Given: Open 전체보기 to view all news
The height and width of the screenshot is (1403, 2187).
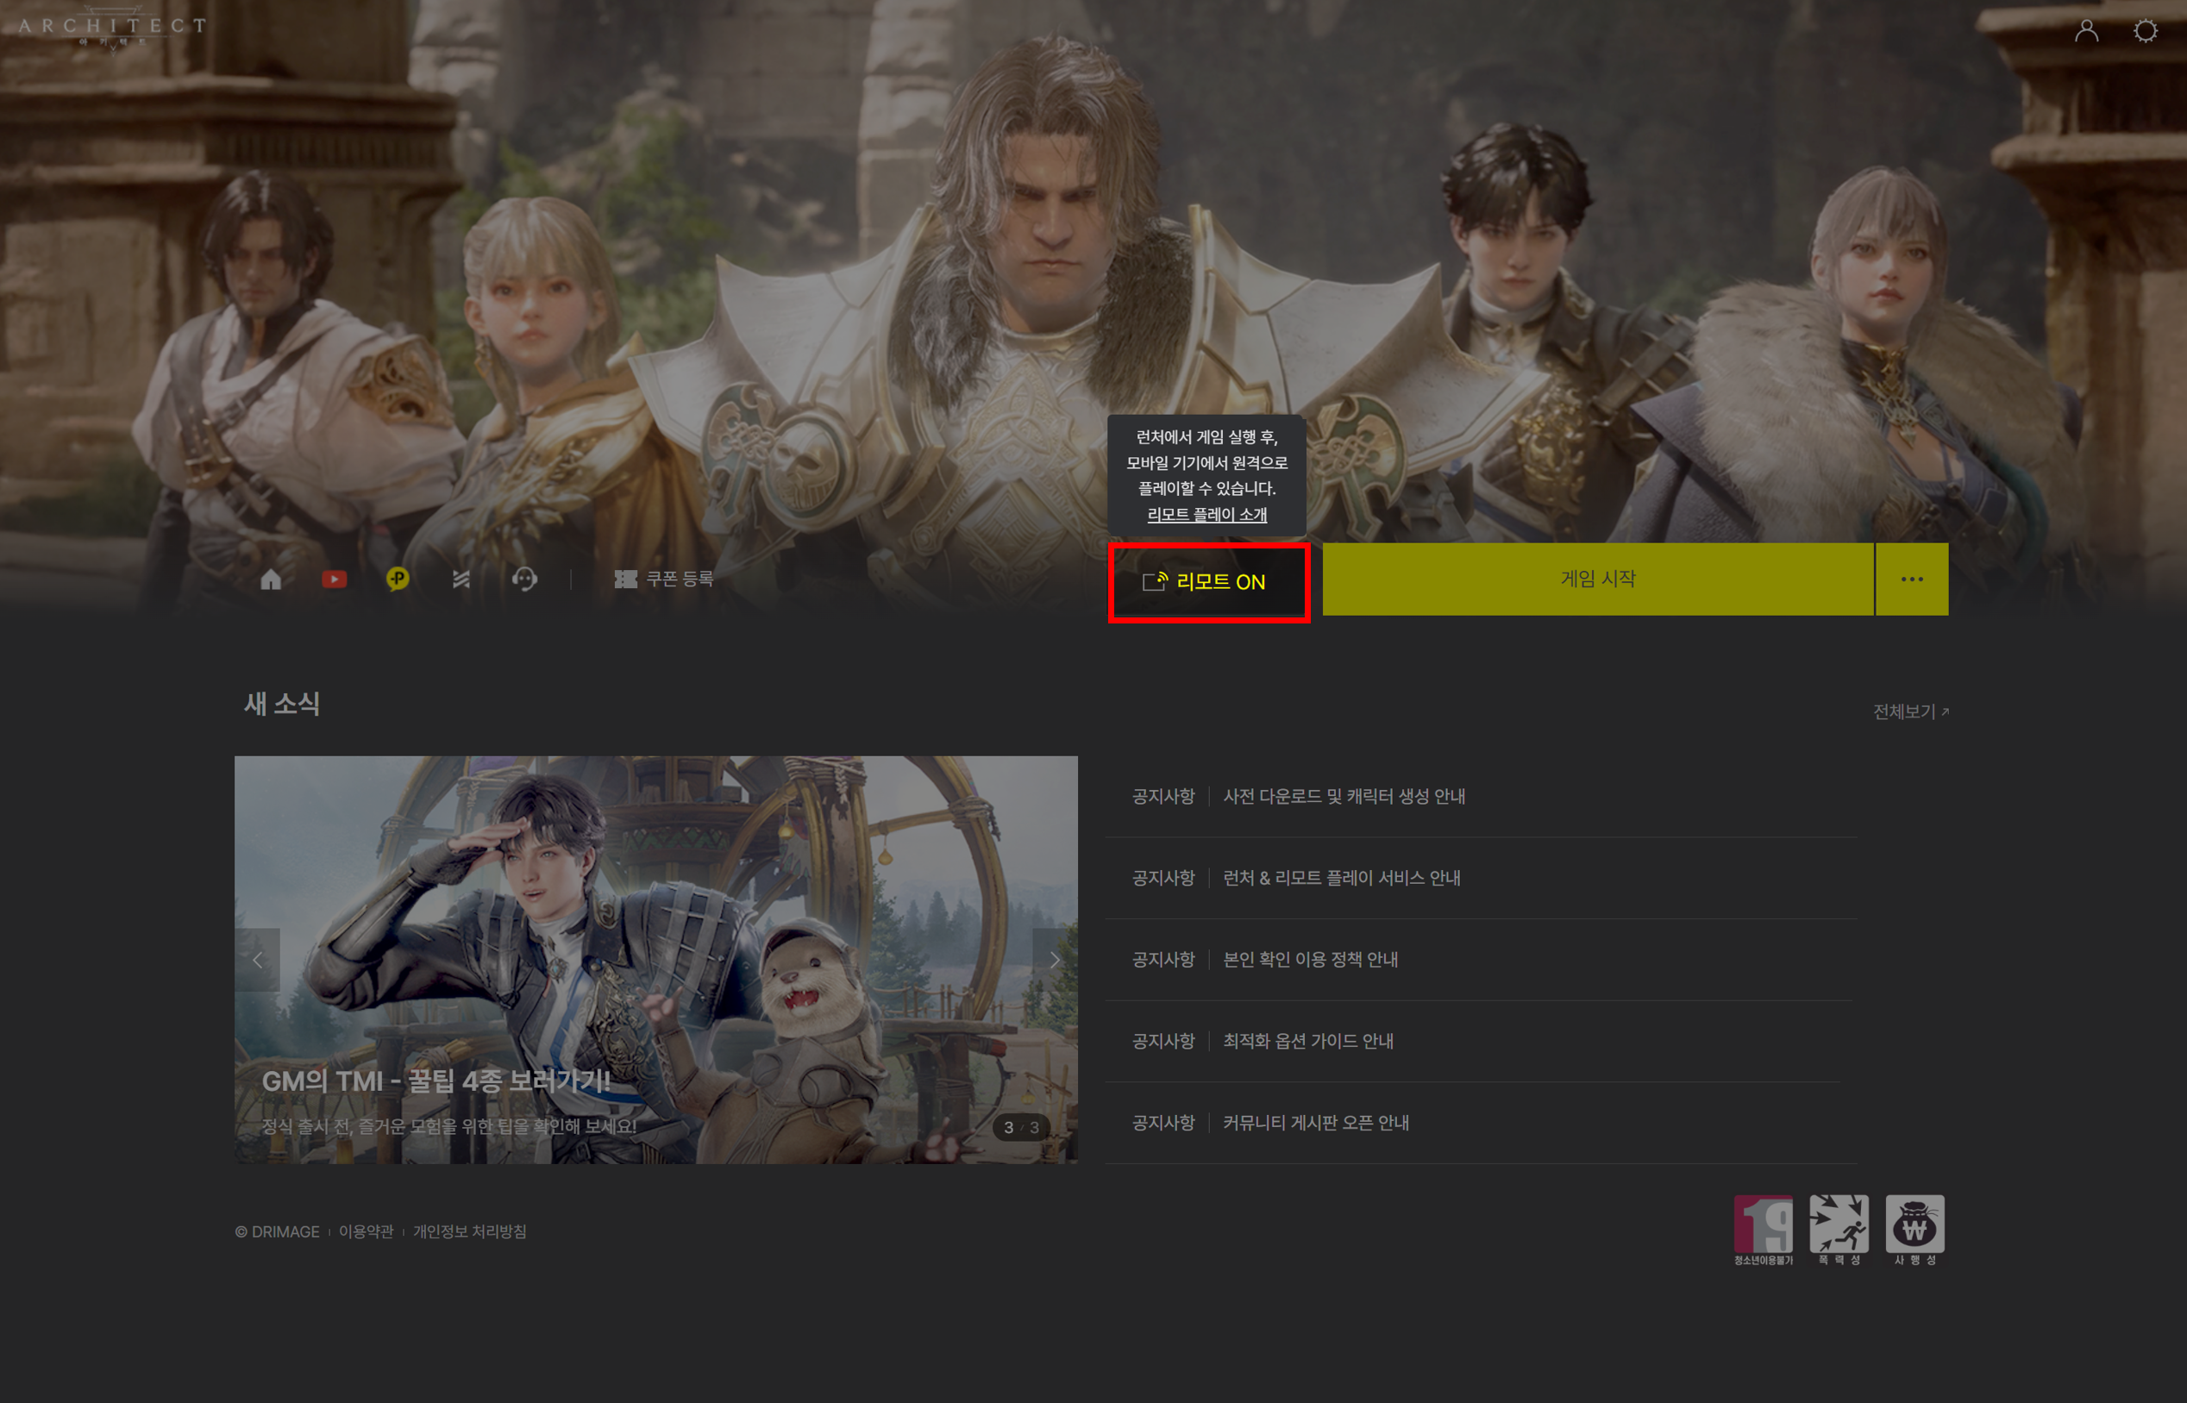Looking at the screenshot, I should [x=1910, y=711].
